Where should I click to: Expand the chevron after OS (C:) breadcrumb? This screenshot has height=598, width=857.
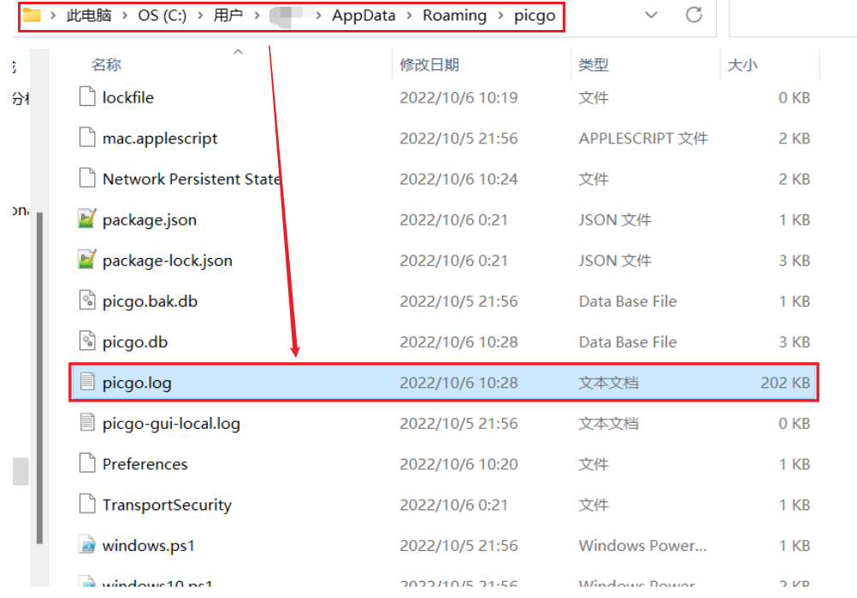(x=200, y=16)
